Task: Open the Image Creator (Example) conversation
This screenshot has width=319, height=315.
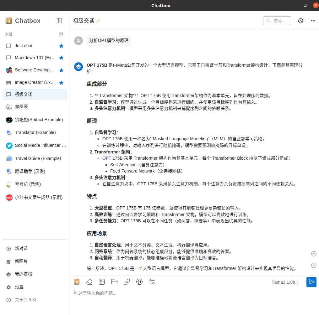Action: (35, 83)
